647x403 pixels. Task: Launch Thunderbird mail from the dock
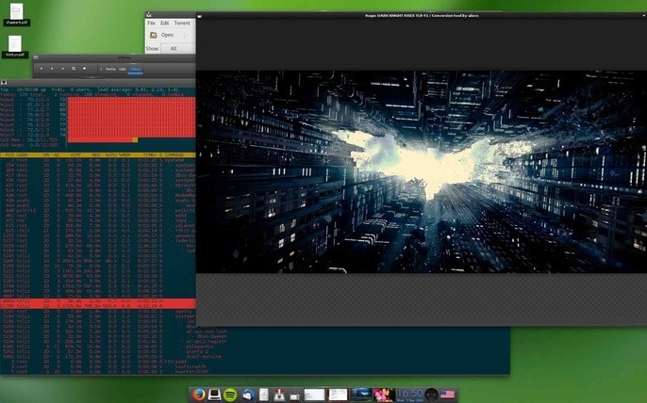pyautogui.click(x=248, y=395)
